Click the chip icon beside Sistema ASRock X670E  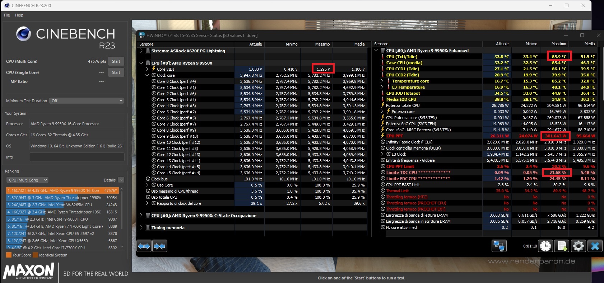148,51
